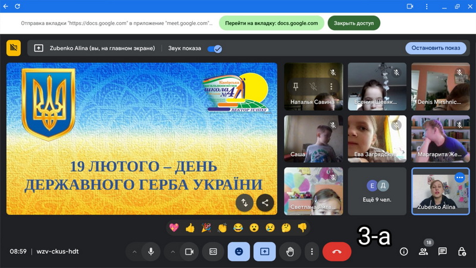Open chat with everyone
476x268 pixels.
pyautogui.click(x=442, y=252)
